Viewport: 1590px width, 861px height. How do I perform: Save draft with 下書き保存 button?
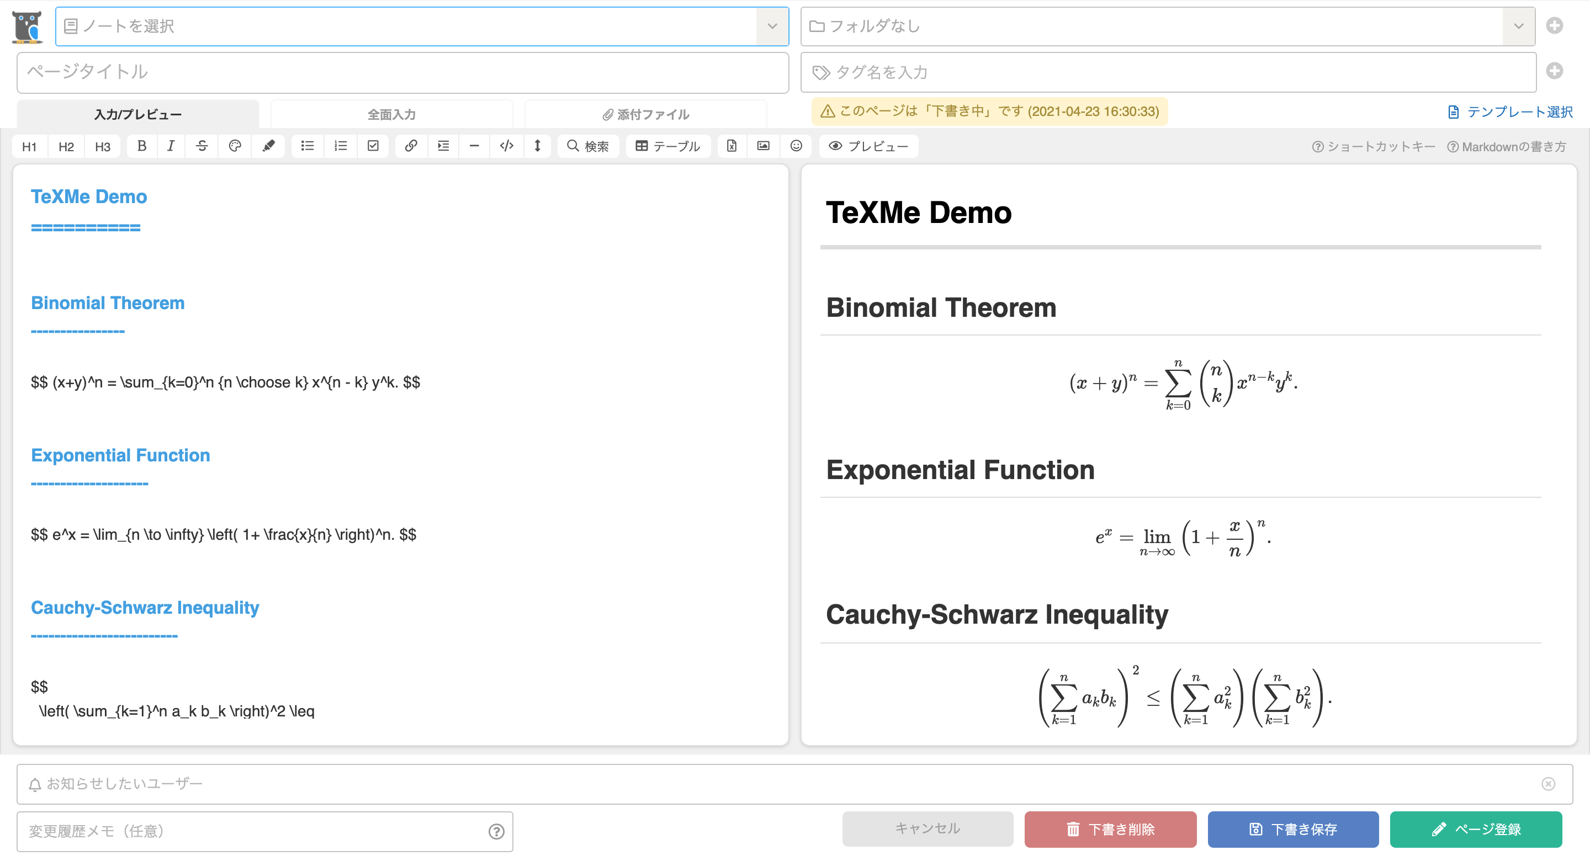(1292, 829)
